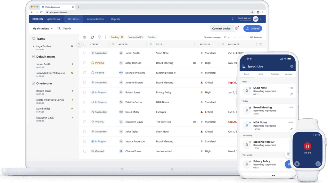The height and width of the screenshot is (183, 328).
Task: Open browser profile account icon
Action: tap(258, 12)
